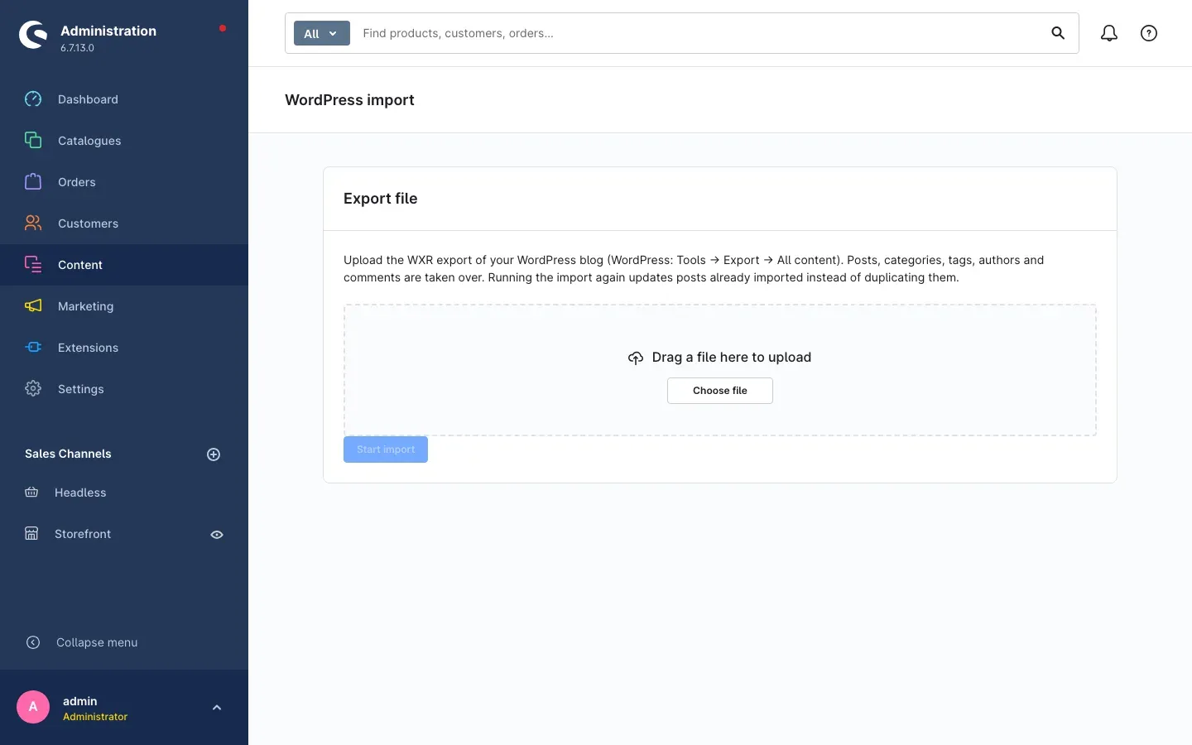Expand the admin user menu
This screenshot has width=1192, height=745.
(x=217, y=708)
